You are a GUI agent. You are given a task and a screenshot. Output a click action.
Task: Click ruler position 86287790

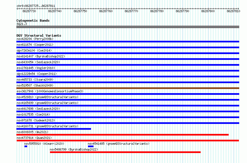182,11
